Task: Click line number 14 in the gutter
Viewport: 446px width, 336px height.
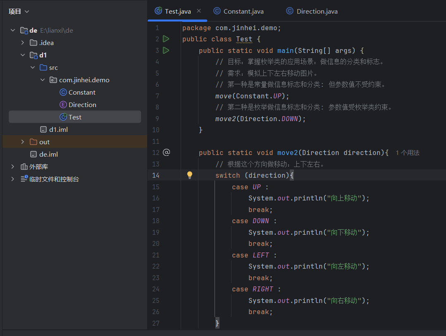Action: (x=155, y=176)
